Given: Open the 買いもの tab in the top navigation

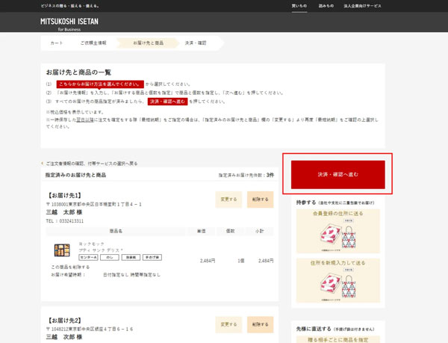Looking at the screenshot, I should pyautogui.click(x=299, y=6).
